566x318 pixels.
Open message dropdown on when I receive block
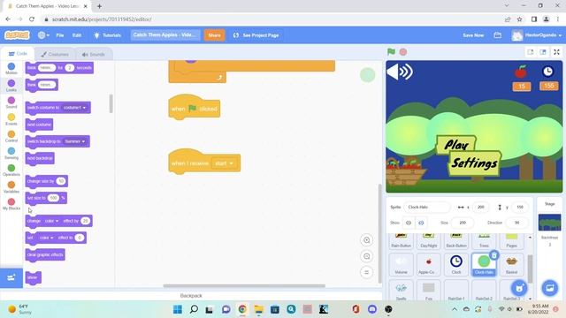click(224, 163)
